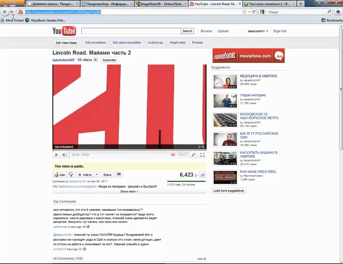Click the Edit Video Detail button

66,43
